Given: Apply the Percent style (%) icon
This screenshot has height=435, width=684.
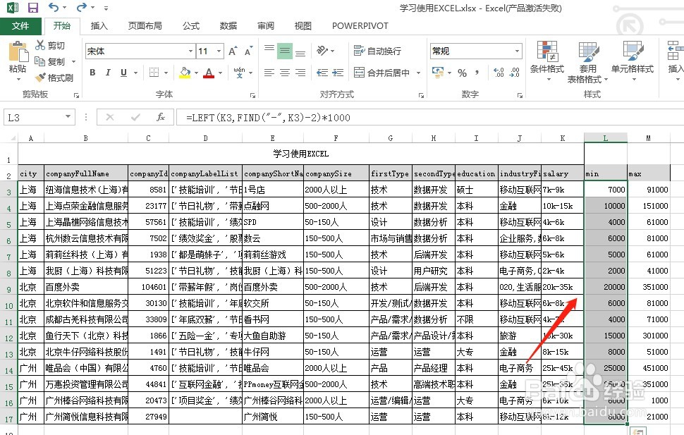Looking at the screenshot, I should click(462, 73).
